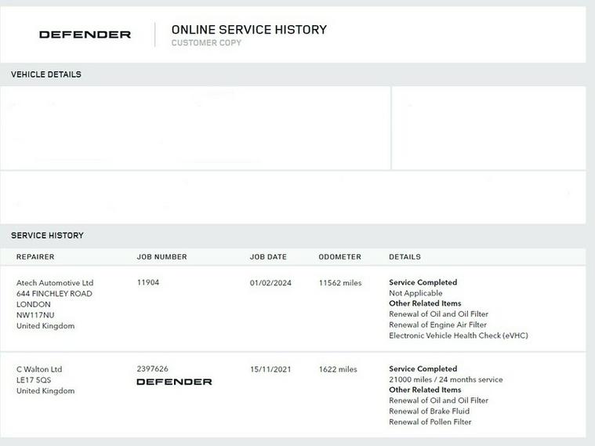Click Service Completed in the 2397626 row
Image resolution: width=595 pixels, height=446 pixels.
pos(423,368)
